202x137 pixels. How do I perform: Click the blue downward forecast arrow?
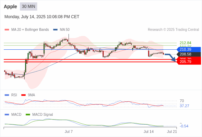(170, 58)
